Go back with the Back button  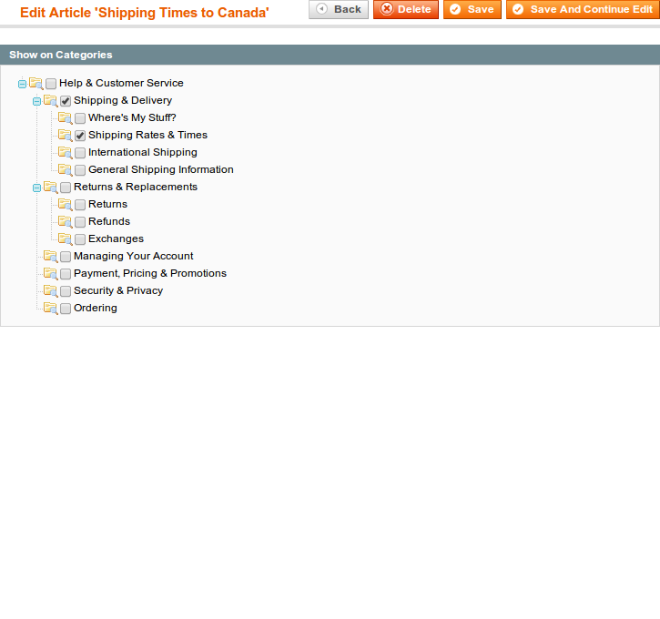(x=339, y=9)
